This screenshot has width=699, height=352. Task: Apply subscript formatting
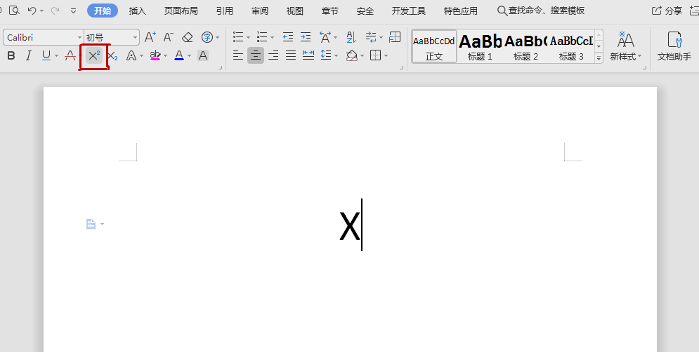click(112, 56)
